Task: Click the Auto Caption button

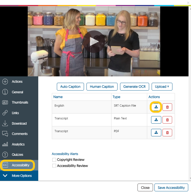Action: [x=70, y=87]
